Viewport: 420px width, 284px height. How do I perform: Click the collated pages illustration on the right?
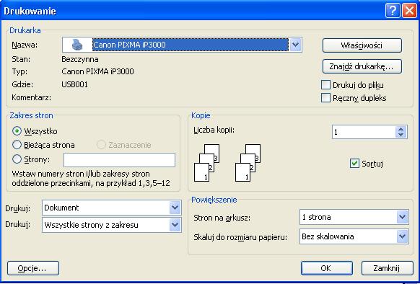(x=248, y=163)
